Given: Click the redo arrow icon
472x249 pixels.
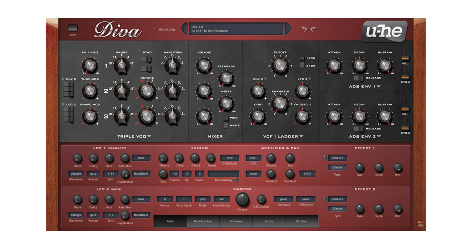Looking at the screenshot, I should 313,29.
